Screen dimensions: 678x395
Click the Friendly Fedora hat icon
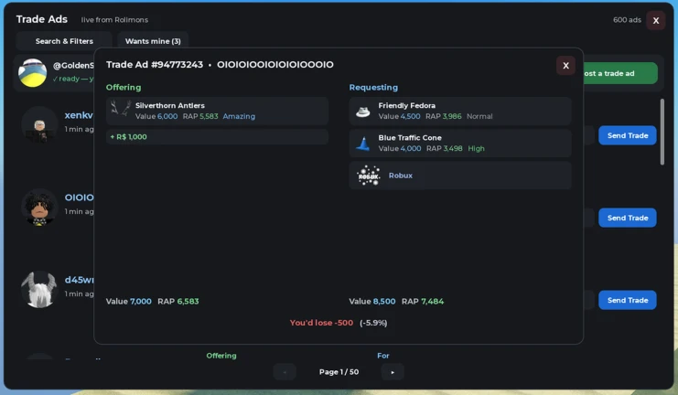point(362,112)
